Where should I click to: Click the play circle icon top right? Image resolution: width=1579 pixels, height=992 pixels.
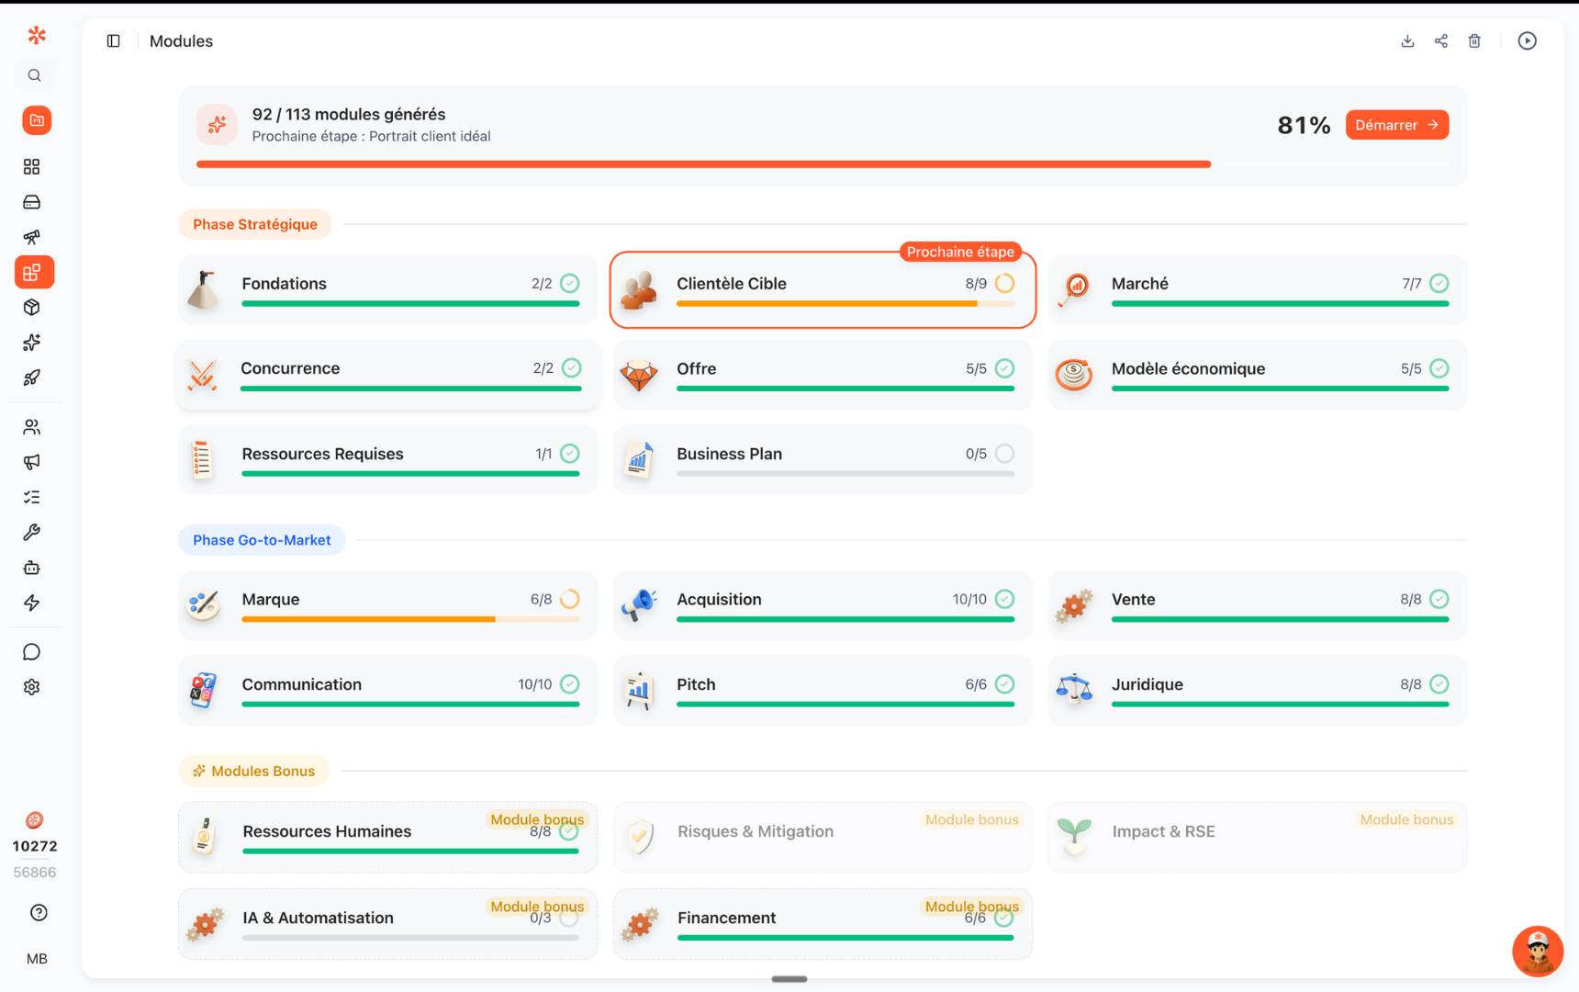1528,41
